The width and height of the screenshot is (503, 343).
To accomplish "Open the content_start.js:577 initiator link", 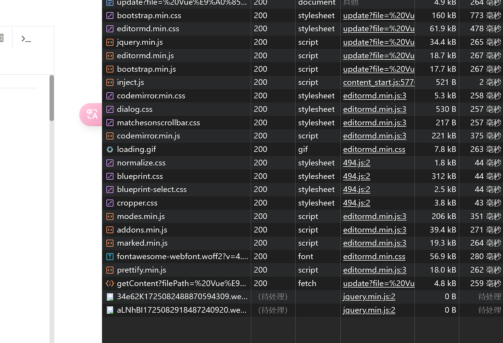I will point(378,82).
